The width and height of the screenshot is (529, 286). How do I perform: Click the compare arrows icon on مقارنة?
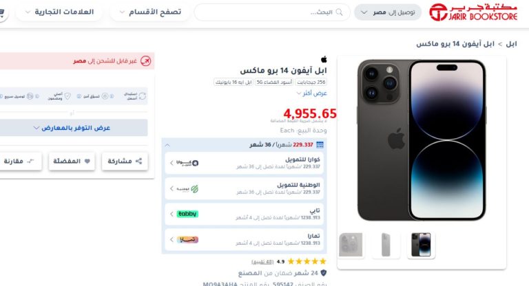coord(30,161)
